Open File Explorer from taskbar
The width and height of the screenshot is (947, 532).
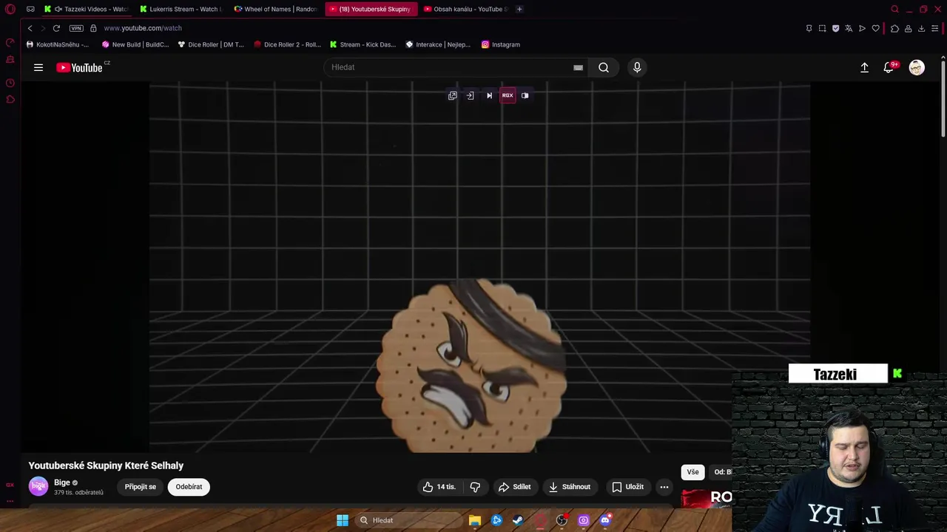coord(475,520)
